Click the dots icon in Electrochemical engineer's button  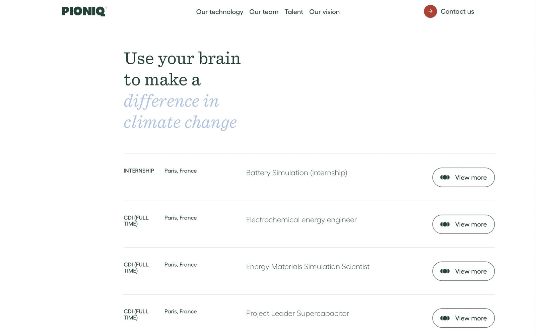[x=445, y=224]
